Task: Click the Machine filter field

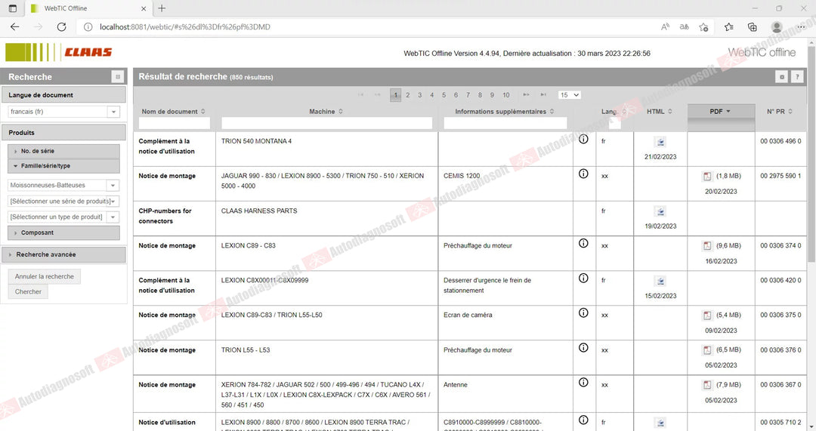Action: point(327,123)
